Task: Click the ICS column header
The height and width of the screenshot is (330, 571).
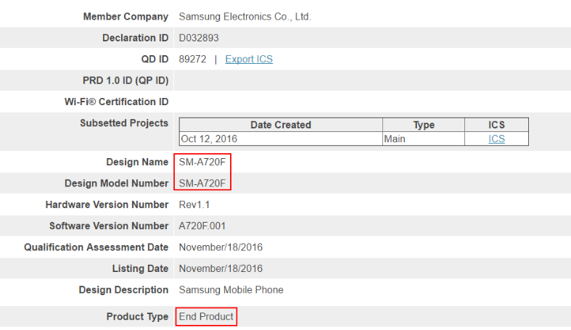Action: (496, 125)
